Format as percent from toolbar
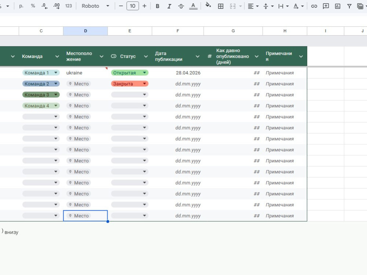The width and height of the screenshot is (367, 275). (33, 6)
